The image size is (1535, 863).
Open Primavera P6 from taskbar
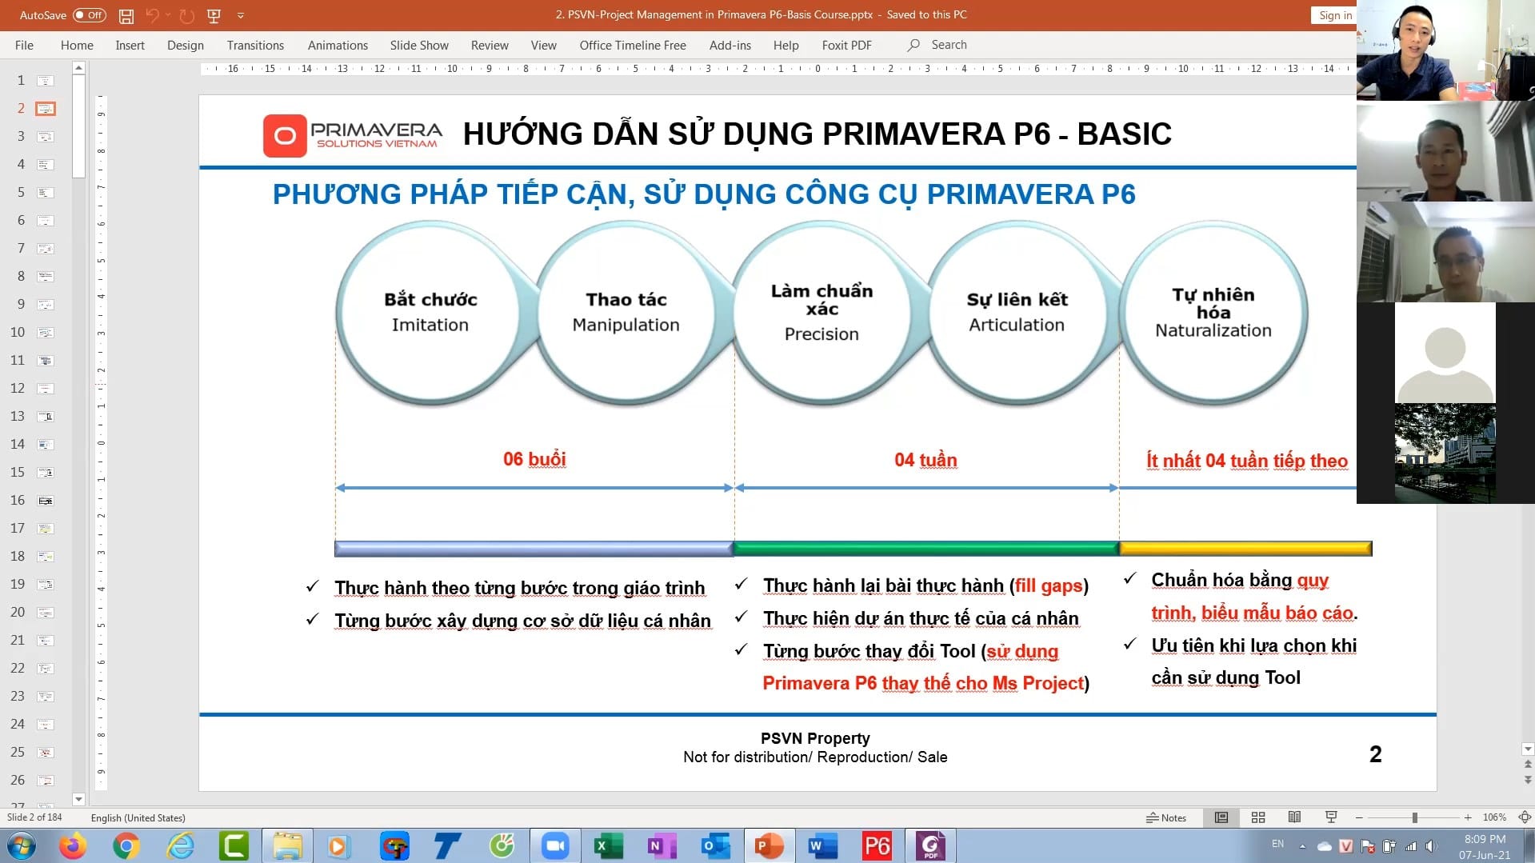[877, 846]
